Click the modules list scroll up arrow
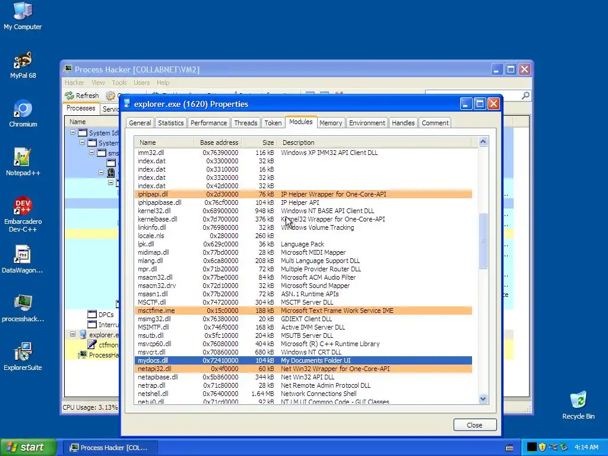The width and height of the screenshot is (608, 456). click(x=483, y=141)
